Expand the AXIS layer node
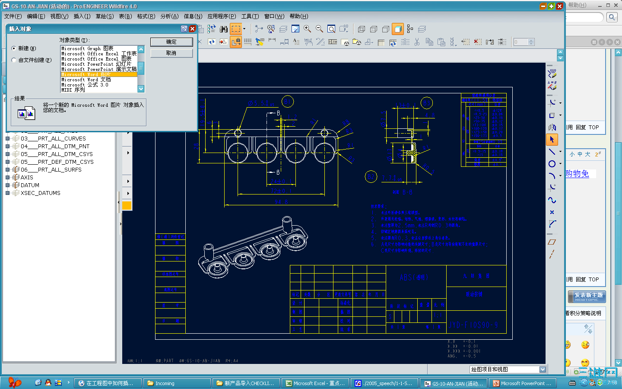622x389 pixels. coord(7,178)
